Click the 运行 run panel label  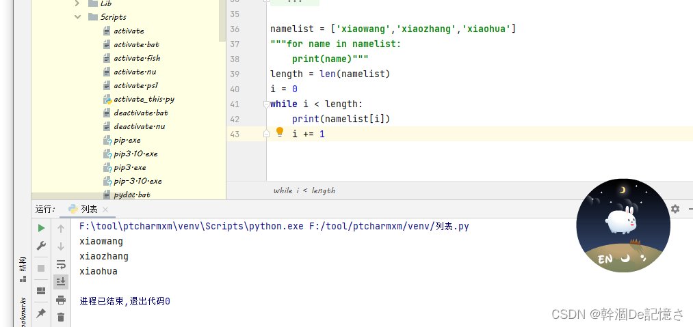pyautogui.click(x=44, y=209)
